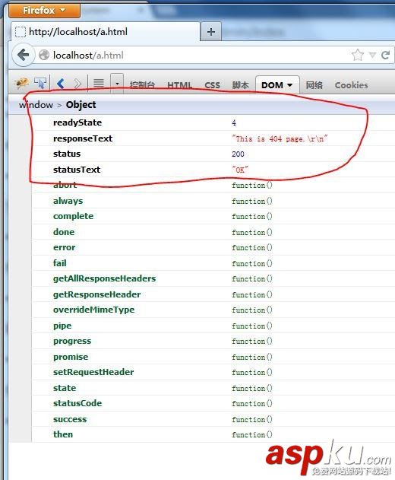Click the done function name
395x480 pixels.
pos(64,232)
